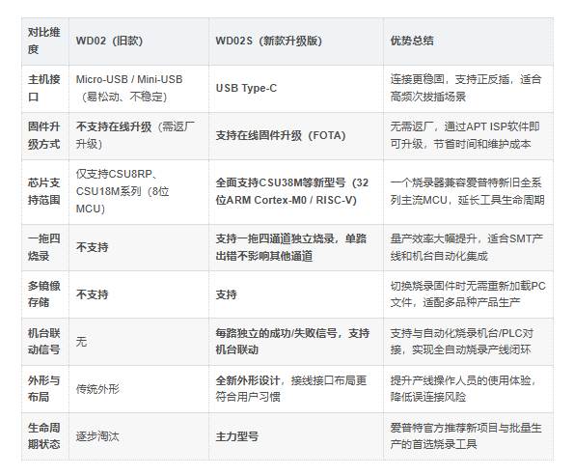Image resolution: width=574 pixels, height=475 pixels.
Task: Click the '多镜像存储' row label
Action: point(45,294)
